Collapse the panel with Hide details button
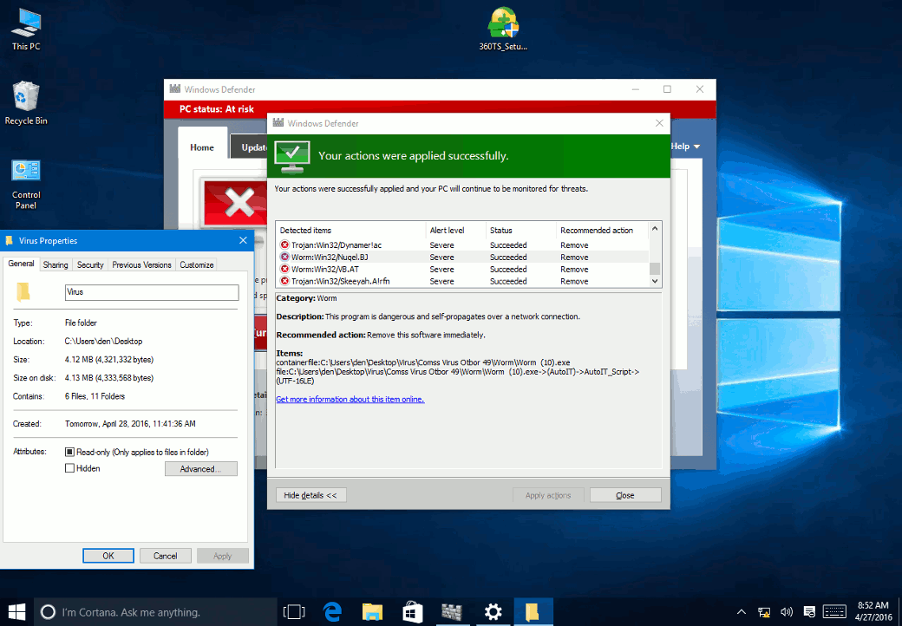This screenshot has height=626, width=902. click(x=310, y=495)
